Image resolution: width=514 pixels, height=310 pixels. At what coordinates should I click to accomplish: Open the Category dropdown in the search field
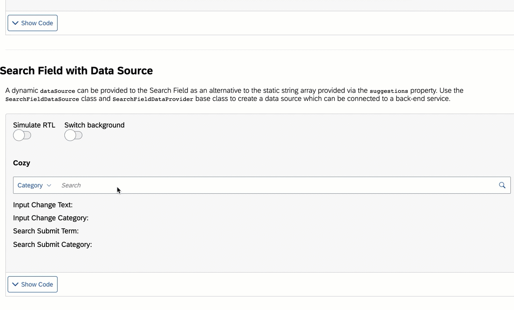[34, 185]
